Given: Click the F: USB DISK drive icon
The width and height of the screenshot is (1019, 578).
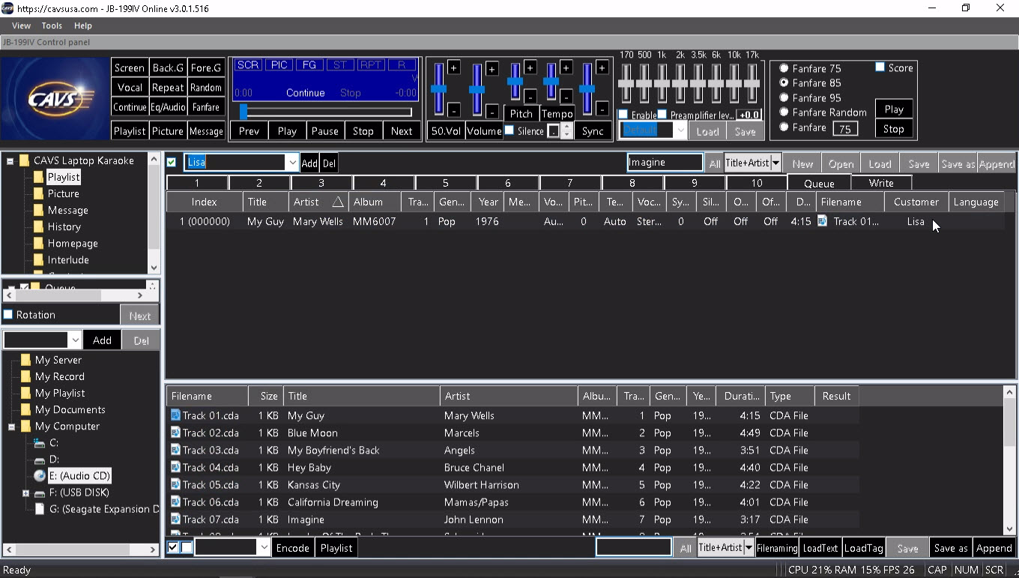Looking at the screenshot, I should tap(40, 492).
